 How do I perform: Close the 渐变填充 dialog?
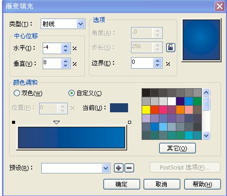(219, 7)
